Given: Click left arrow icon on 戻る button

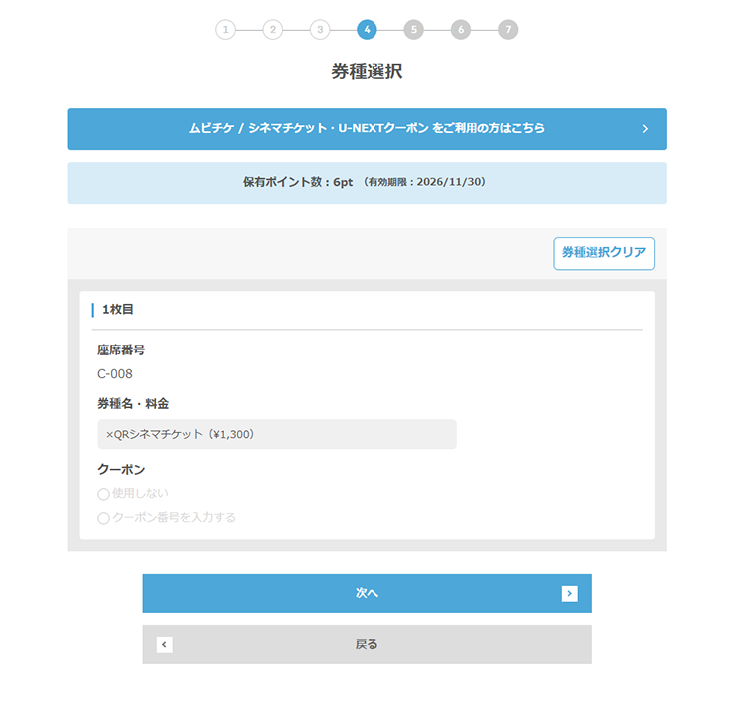Looking at the screenshot, I should click(165, 645).
